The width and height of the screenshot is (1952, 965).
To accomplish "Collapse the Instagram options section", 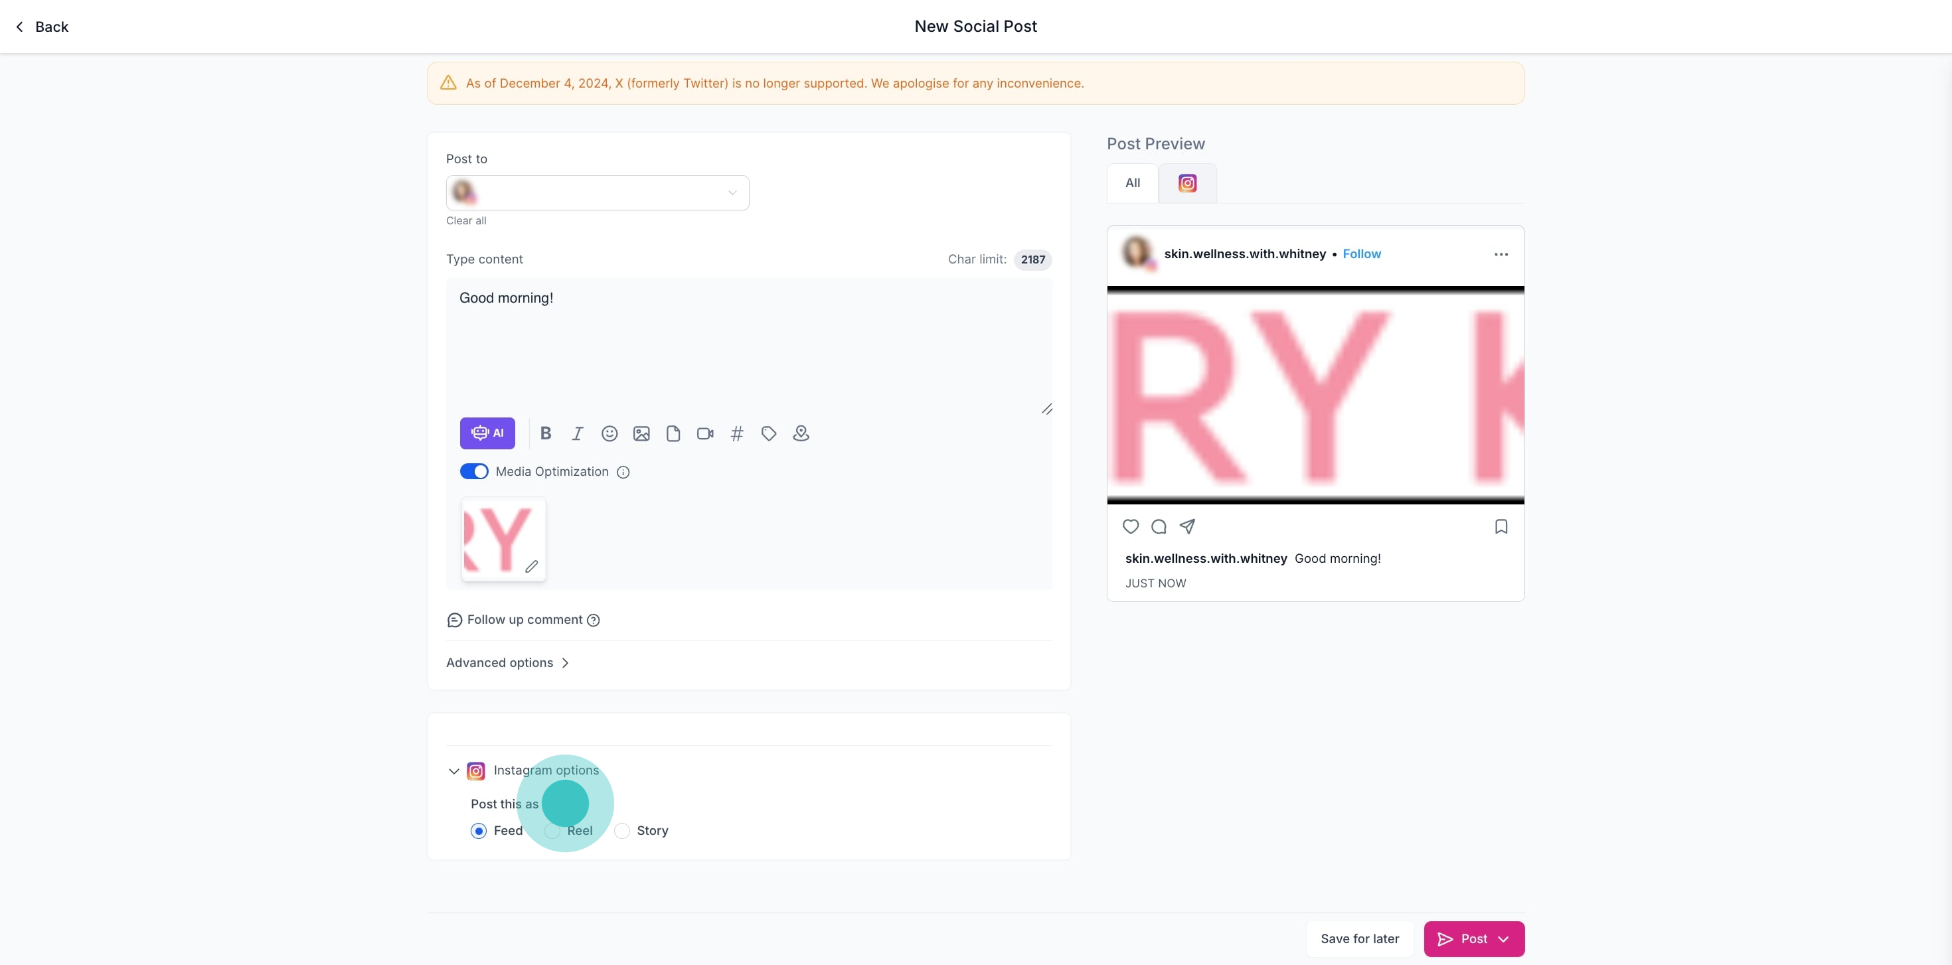I will [454, 771].
